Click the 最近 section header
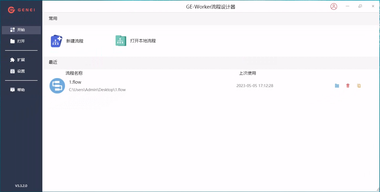The height and width of the screenshot is (192, 380). tap(53, 62)
